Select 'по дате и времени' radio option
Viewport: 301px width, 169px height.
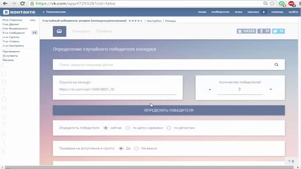tap(127, 128)
